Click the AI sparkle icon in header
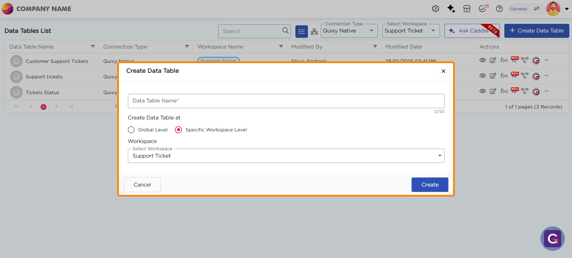The height and width of the screenshot is (258, 572). 451,9
